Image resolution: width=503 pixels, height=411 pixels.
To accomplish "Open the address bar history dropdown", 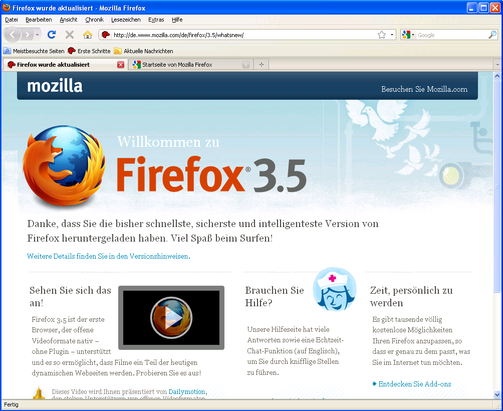I will point(392,35).
